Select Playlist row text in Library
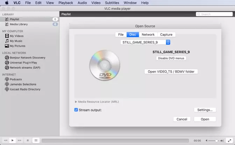This screenshot has height=145, width=235. tap(15, 19)
